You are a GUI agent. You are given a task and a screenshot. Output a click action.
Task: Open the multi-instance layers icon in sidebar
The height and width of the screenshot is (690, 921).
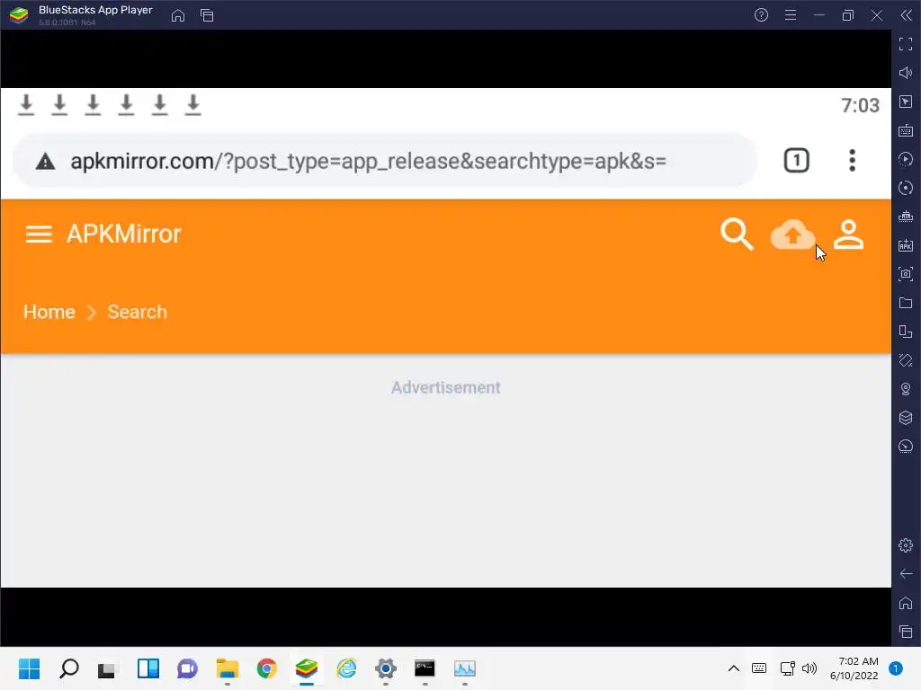pos(906,418)
